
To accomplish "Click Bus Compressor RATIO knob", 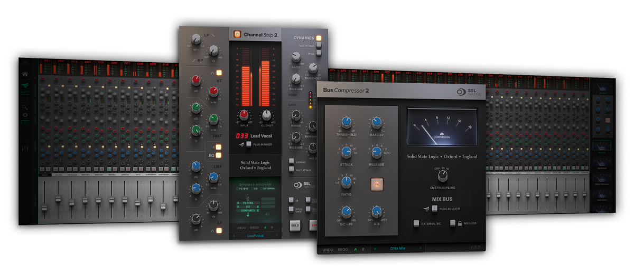I will click(x=346, y=183).
